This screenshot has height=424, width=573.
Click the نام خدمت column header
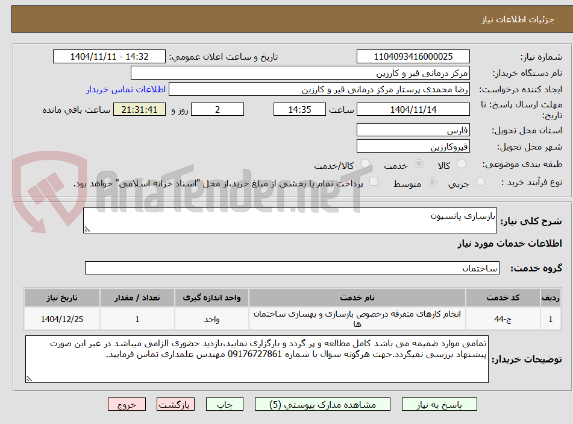(x=357, y=298)
